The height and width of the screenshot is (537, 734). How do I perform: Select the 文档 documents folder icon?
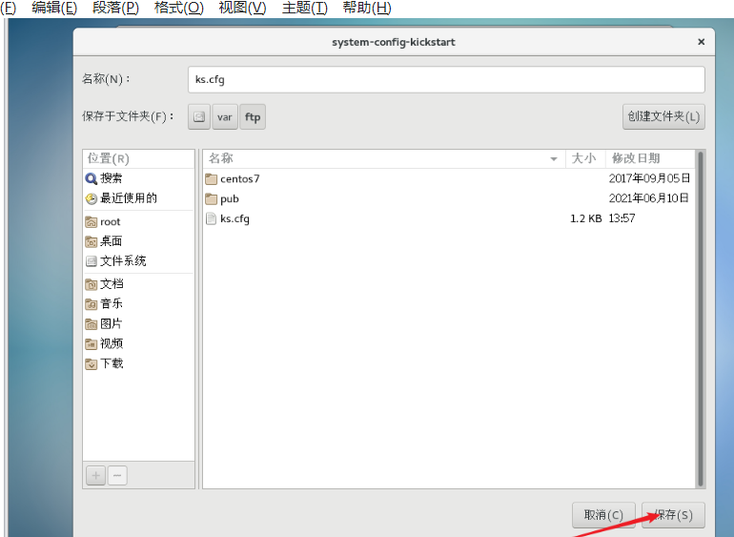click(92, 284)
